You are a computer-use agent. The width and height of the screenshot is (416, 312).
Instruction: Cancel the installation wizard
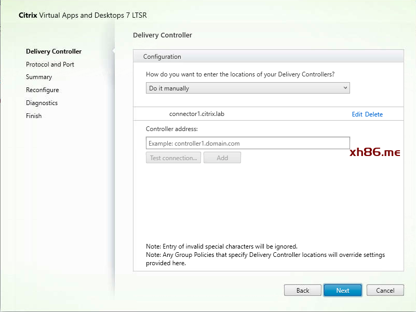coord(385,290)
